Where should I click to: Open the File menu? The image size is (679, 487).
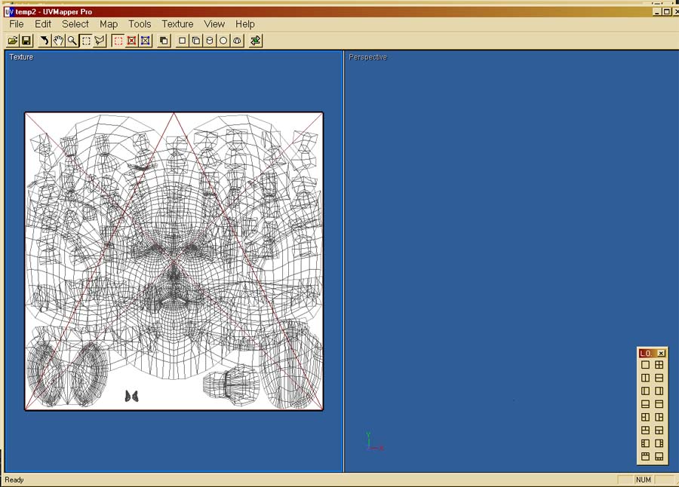tap(17, 24)
